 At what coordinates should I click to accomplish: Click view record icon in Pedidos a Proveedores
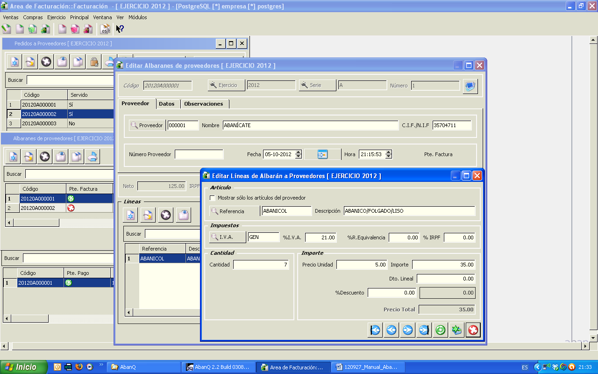62,61
